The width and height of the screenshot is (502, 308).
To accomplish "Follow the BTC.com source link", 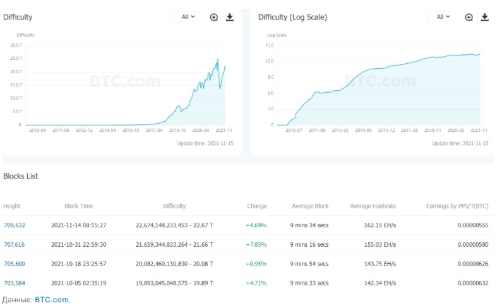I will coord(52,300).
